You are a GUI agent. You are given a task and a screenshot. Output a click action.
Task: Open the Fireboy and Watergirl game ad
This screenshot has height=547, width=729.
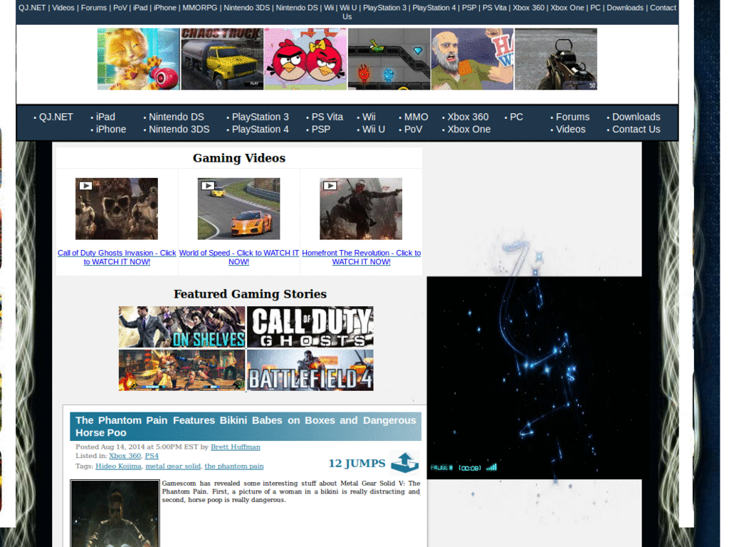tap(389, 59)
